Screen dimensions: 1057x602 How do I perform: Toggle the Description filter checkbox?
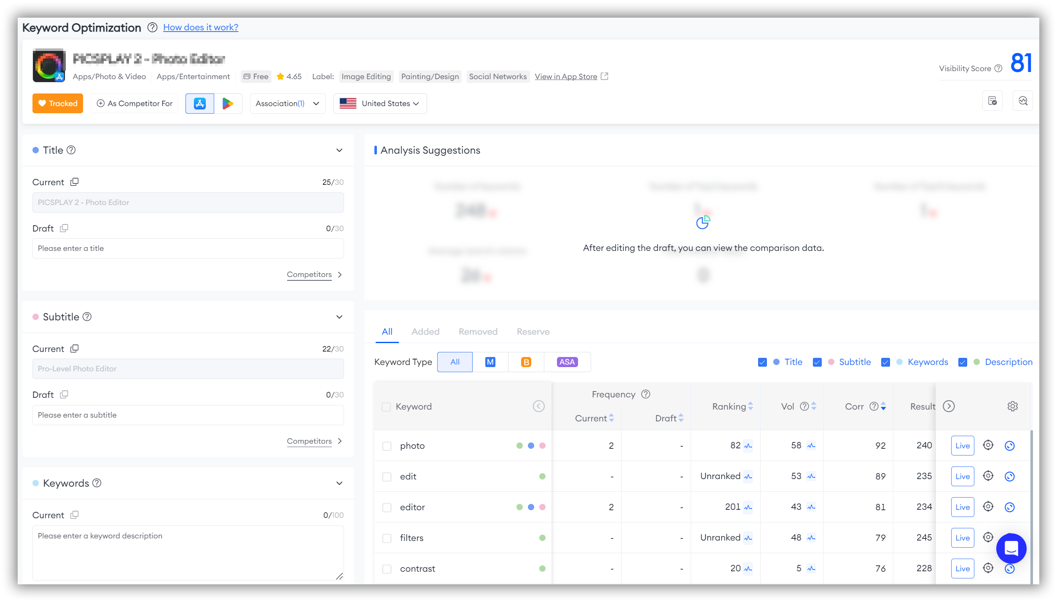coord(963,362)
